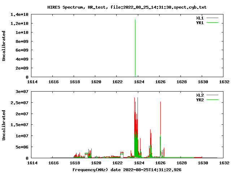Click the 2e+07 y-axis tick label

coord(22,114)
